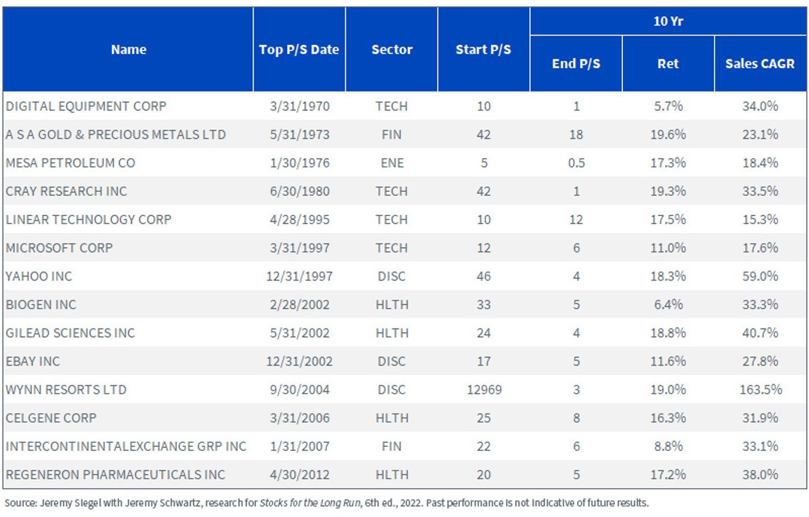Click the date 1/31/2007
This screenshot has height=517, width=809.
tap(299, 446)
